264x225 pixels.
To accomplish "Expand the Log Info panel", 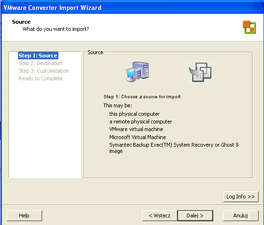I will pos(241,197).
